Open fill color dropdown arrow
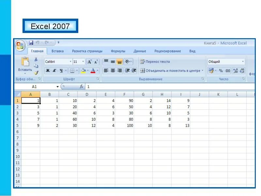Image resolution: width=261 pixels, height=196 pixels. (88, 71)
